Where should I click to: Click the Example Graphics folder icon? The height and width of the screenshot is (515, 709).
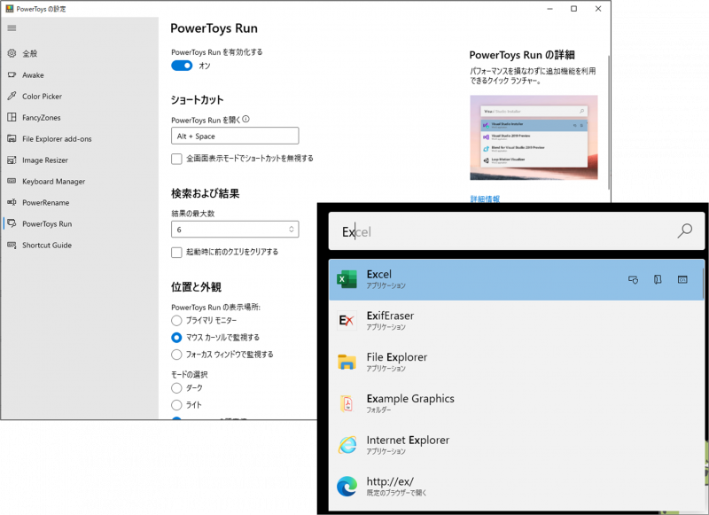tap(347, 403)
